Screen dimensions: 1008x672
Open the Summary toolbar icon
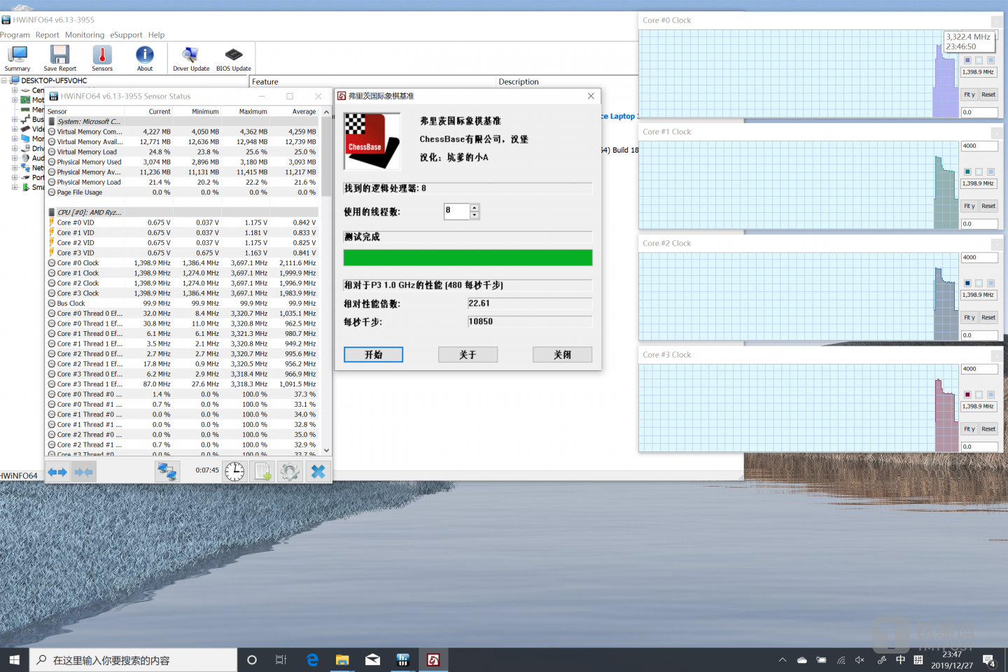(17, 58)
